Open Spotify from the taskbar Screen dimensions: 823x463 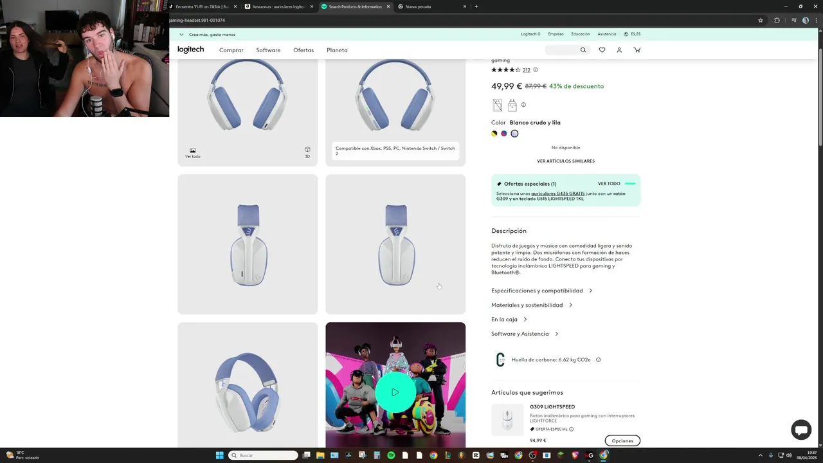pos(391,455)
